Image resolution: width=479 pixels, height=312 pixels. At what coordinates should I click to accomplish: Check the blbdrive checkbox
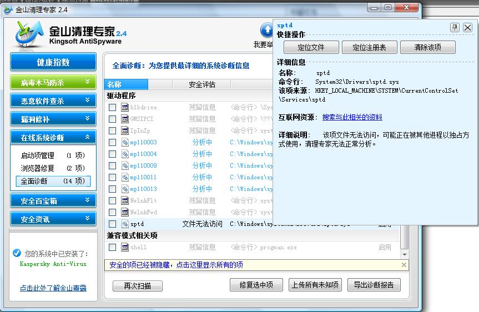(x=113, y=107)
